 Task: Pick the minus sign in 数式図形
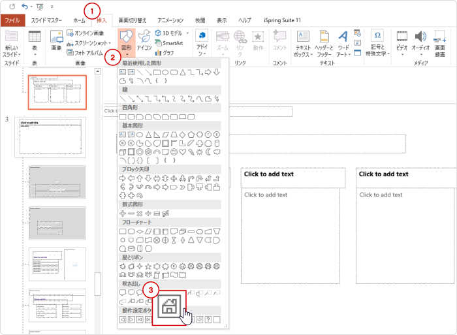(131, 214)
